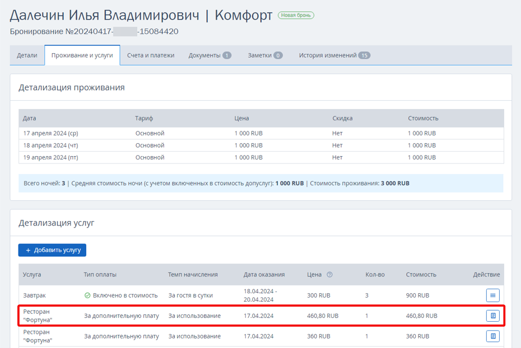Click the Включено в стоимость payment type text

[125, 295]
